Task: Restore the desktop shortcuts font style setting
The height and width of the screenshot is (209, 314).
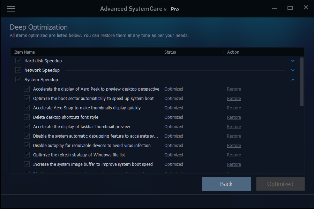Action: pyautogui.click(x=234, y=117)
